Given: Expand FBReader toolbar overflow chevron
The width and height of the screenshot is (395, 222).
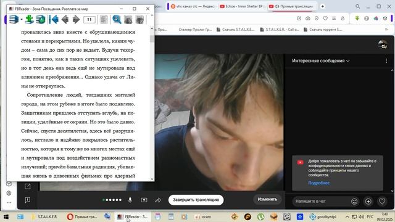Looking at the screenshot, I should tap(152, 15).
